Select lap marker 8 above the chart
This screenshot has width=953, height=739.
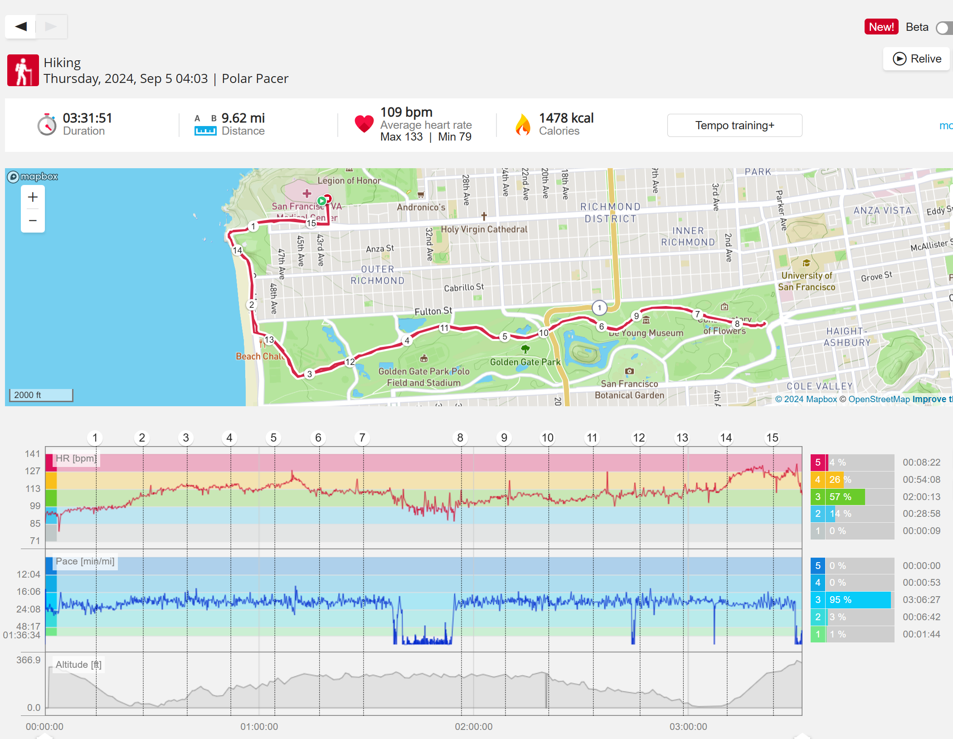pyautogui.click(x=460, y=438)
